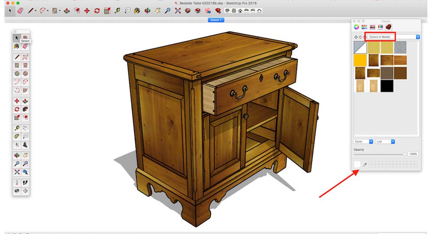The width and height of the screenshot is (433, 234).
Task: Select the black color swatch
Action: (387, 86)
